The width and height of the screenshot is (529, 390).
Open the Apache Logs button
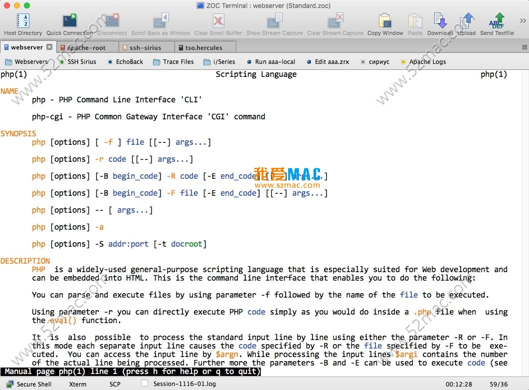tap(423, 62)
